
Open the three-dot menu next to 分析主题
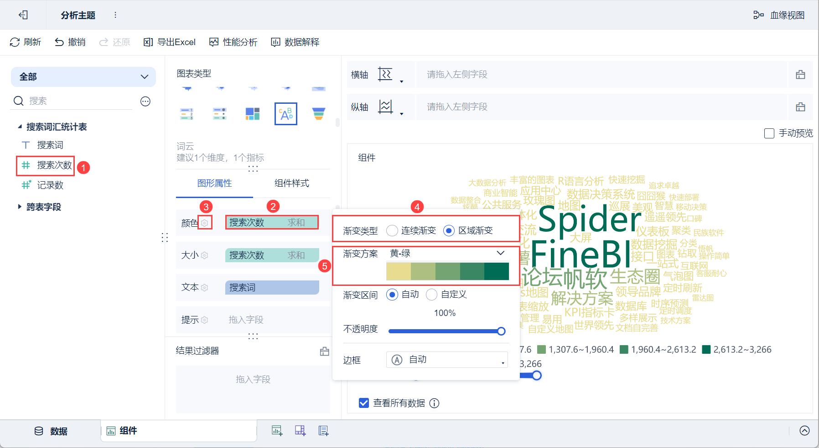[115, 15]
